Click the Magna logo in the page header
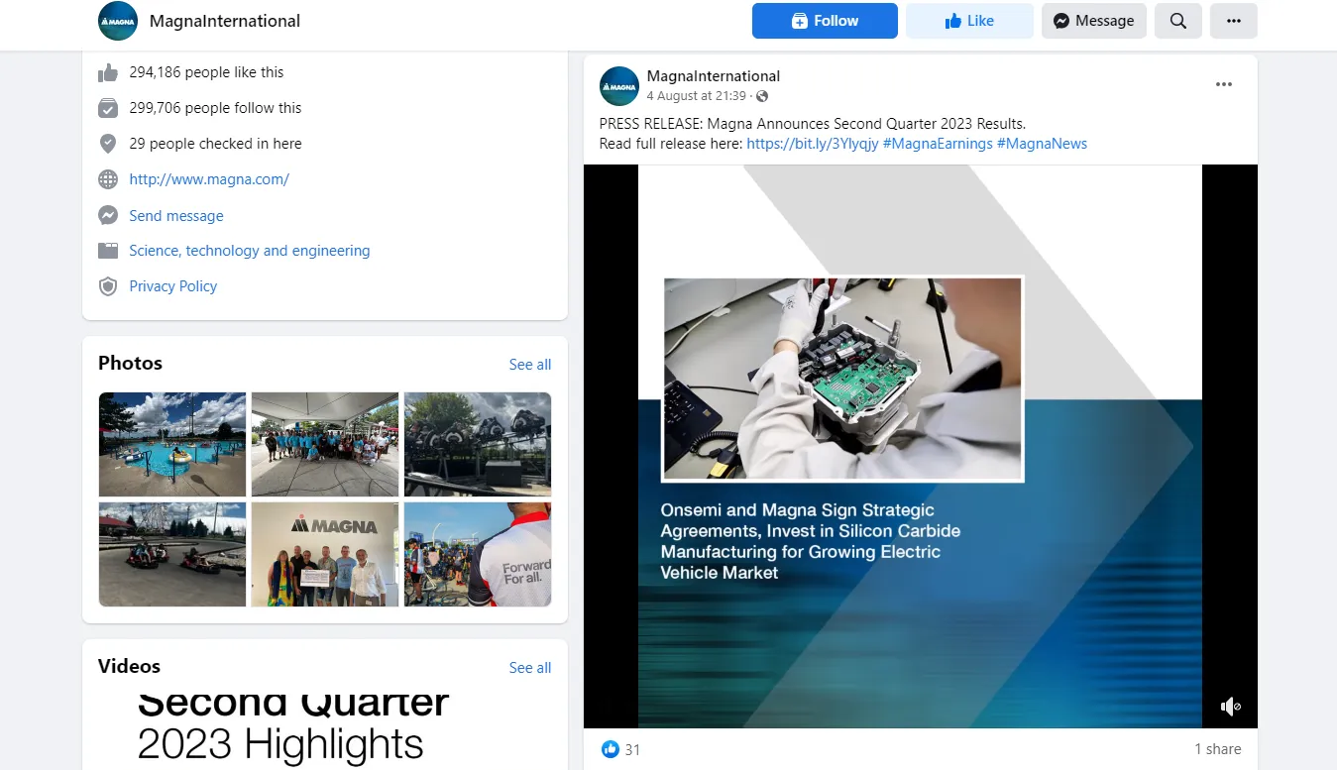The width and height of the screenshot is (1337, 770). 118,21
